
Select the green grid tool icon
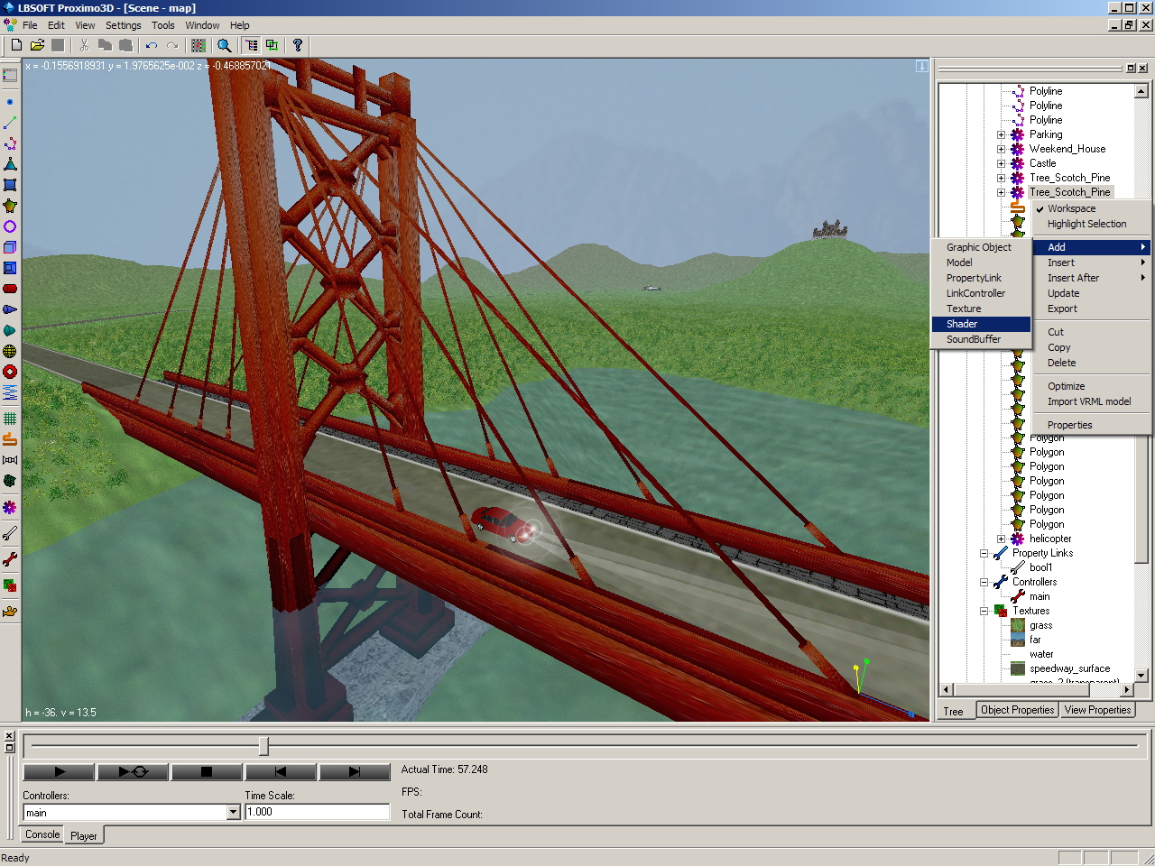point(10,419)
